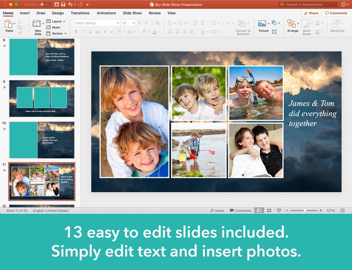Click the Redo icon in the title bar
The image size is (352, 270).
[80, 4]
